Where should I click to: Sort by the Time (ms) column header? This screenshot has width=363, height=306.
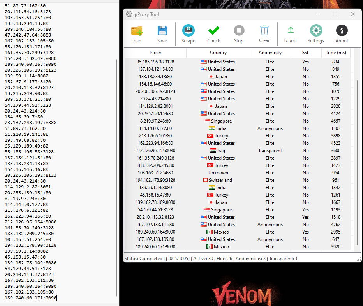[x=336, y=53]
